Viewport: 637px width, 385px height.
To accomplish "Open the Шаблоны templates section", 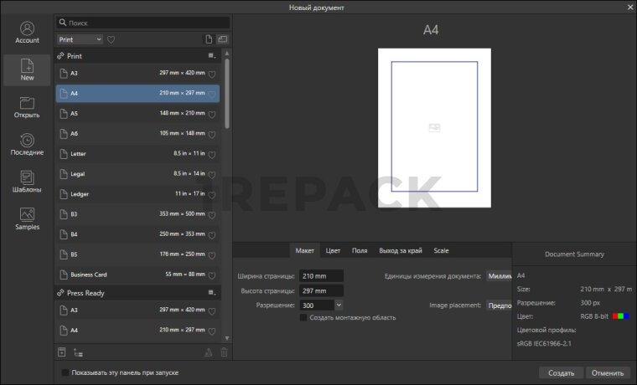I will tap(27, 182).
